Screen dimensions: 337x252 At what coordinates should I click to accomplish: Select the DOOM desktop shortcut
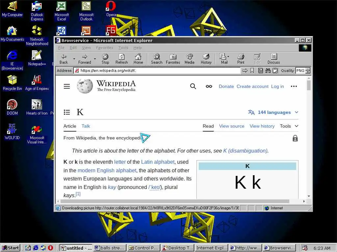pyautogui.click(x=12, y=107)
